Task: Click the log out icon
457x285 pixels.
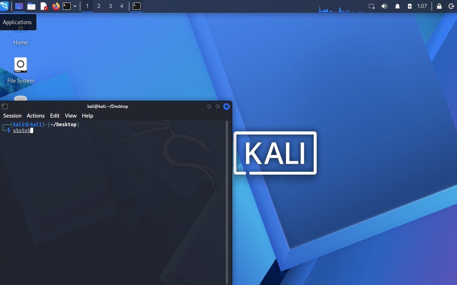Action: [451, 6]
